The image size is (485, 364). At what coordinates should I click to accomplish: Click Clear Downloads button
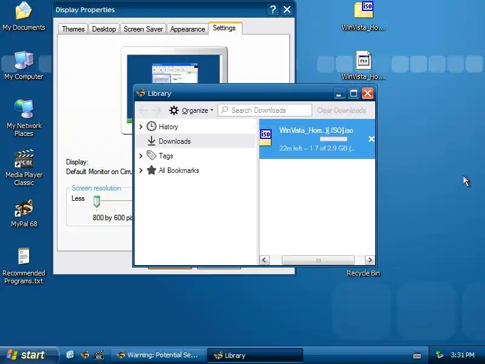click(x=341, y=110)
